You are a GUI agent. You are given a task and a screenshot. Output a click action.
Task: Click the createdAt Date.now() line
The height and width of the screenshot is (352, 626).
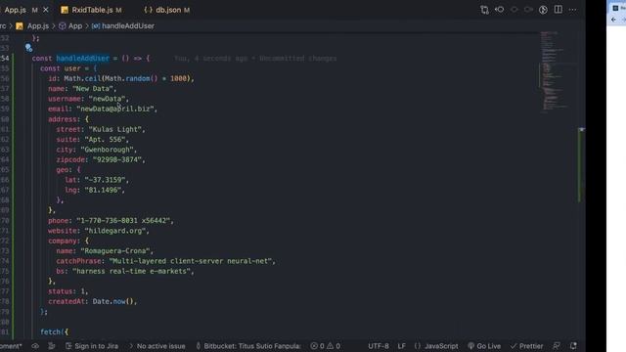(x=93, y=302)
